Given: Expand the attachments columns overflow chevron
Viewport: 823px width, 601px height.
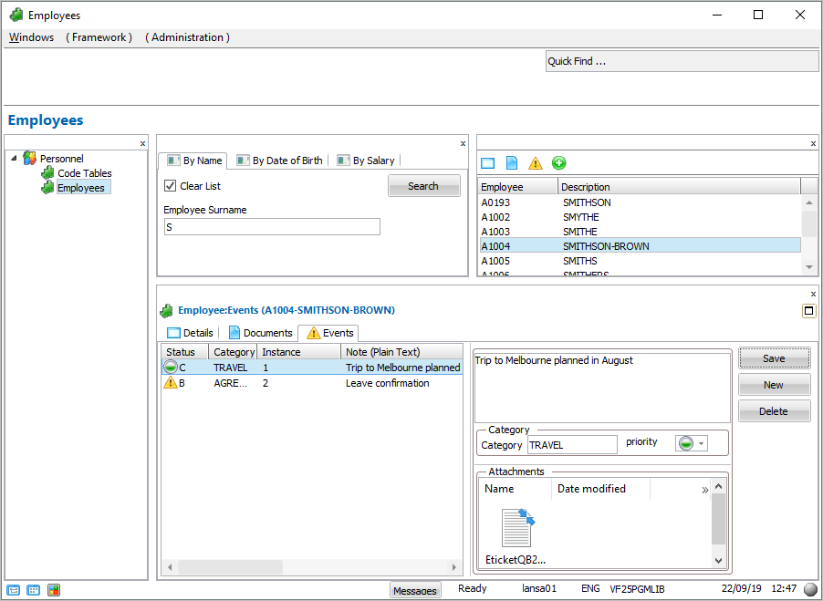Looking at the screenshot, I should click(x=704, y=490).
